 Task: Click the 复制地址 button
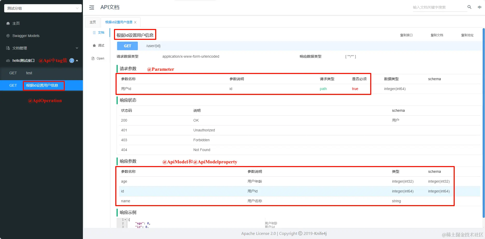(467, 35)
